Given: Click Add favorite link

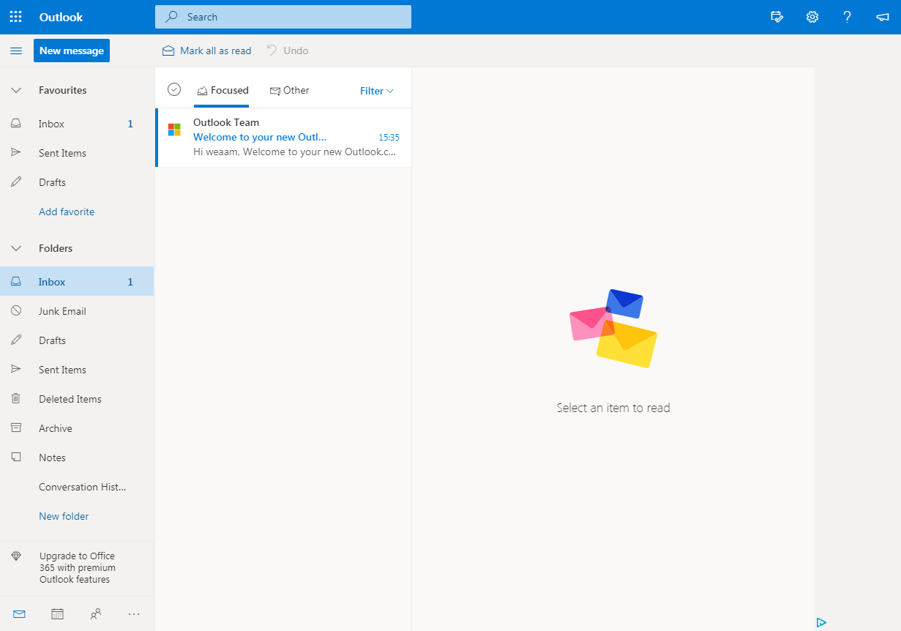Looking at the screenshot, I should (x=67, y=212).
